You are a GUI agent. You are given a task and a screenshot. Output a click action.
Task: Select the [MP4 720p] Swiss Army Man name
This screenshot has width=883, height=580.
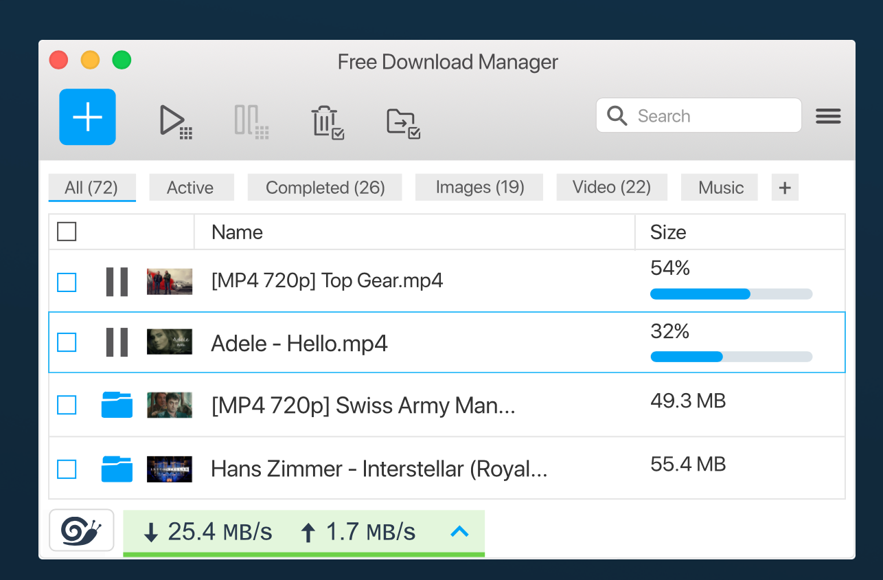tap(363, 405)
